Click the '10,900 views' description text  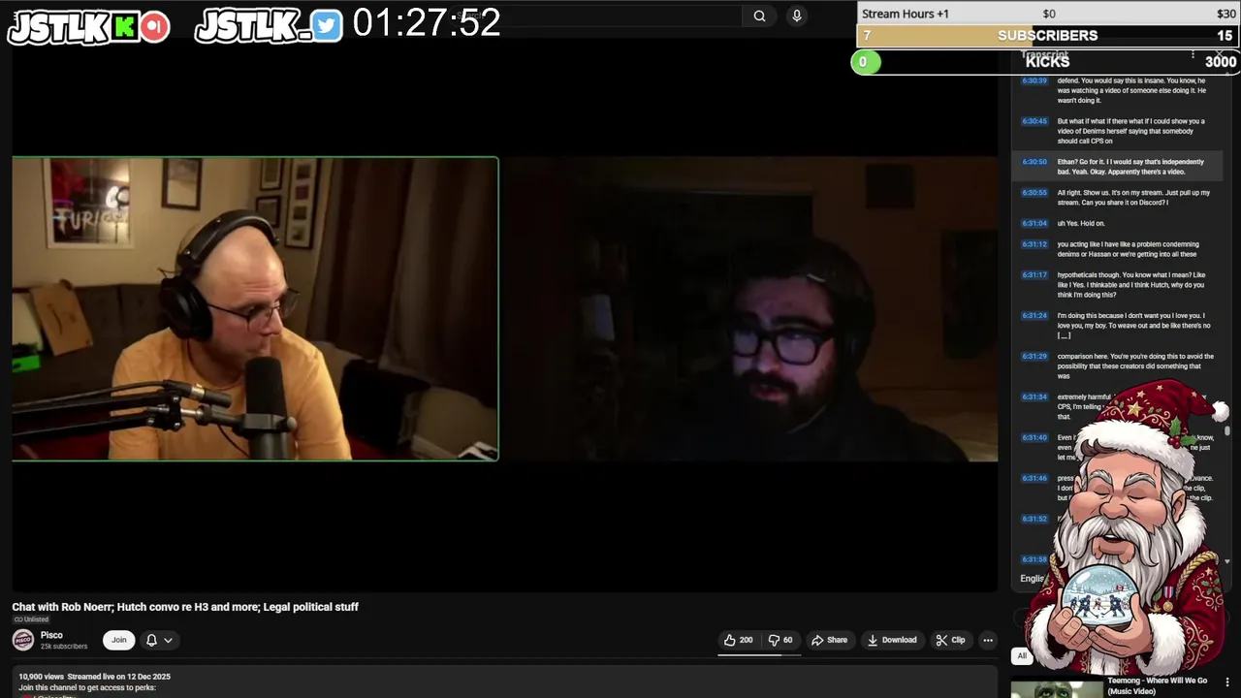point(41,677)
